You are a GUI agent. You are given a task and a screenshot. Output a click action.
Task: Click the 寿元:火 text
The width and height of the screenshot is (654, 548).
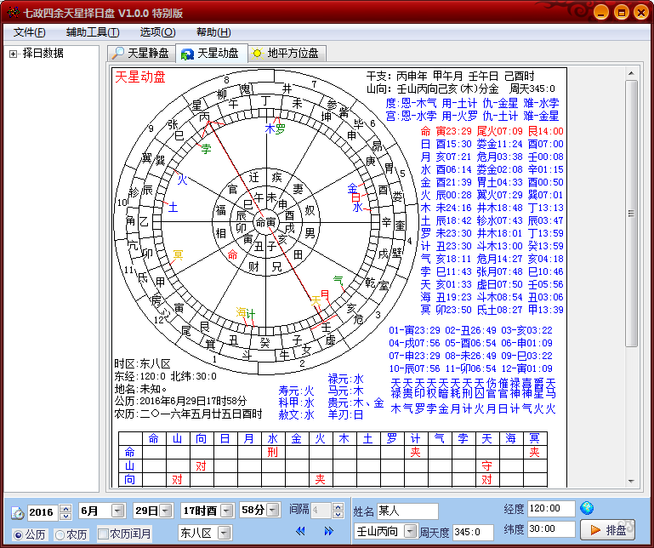point(296,391)
